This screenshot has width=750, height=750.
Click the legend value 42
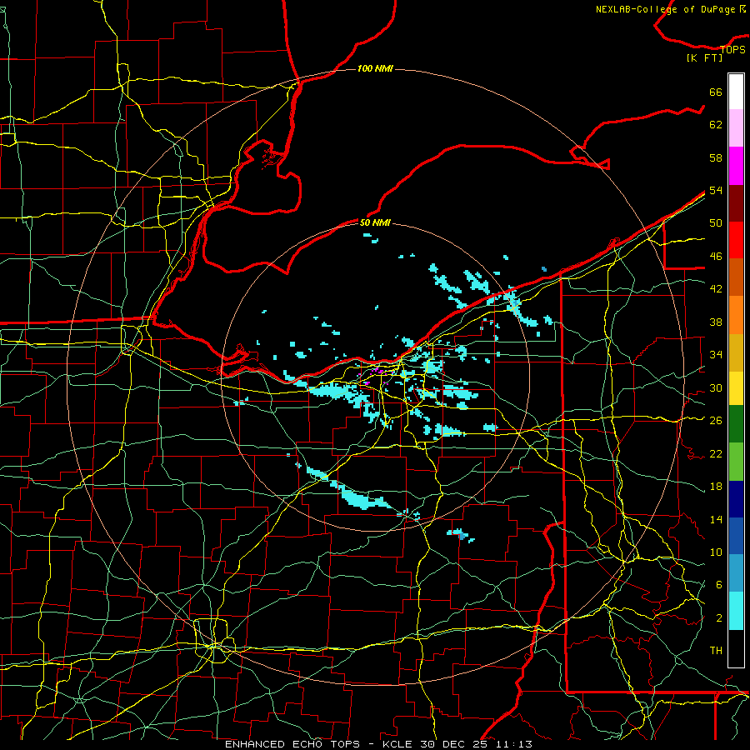click(716, 289)
